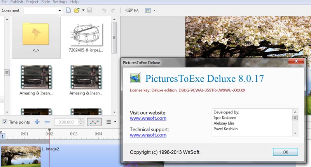The image size is (311, 167).
Task: Open the technical support www.wnsoft.com link
Action: coord(148,135)
